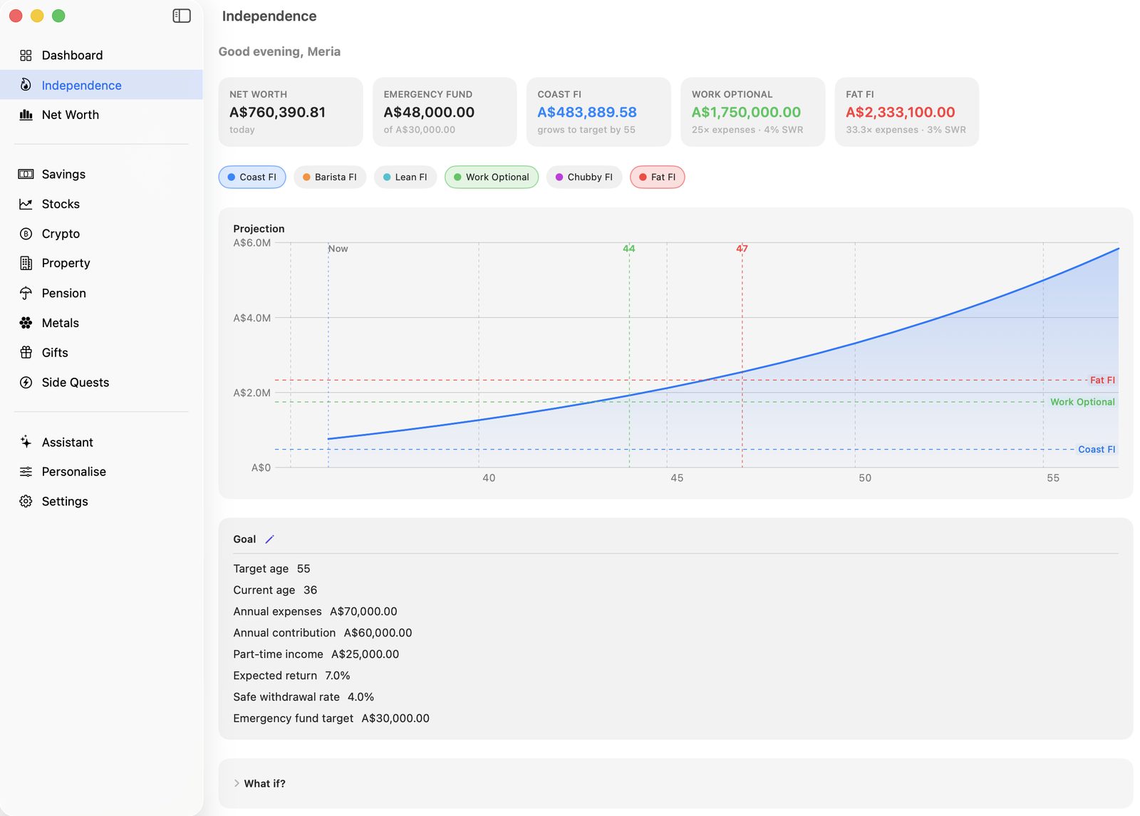Select the Emergency Fund summary card
Viewport: 1140px width, 816px height.
tap(445, 112)
